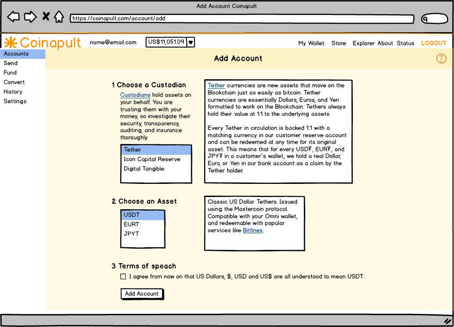454x327 pixels.
Task: Open My Wallet in top navigation
Action: [x=311, y=43]
